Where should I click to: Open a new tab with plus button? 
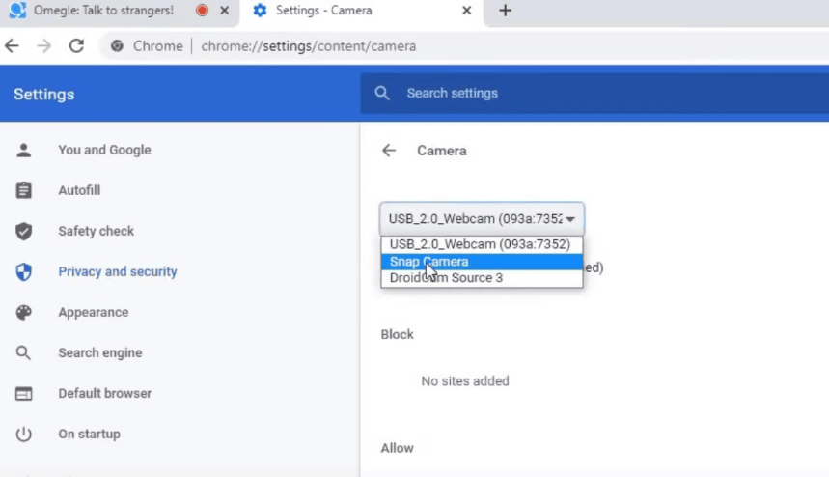505,10
